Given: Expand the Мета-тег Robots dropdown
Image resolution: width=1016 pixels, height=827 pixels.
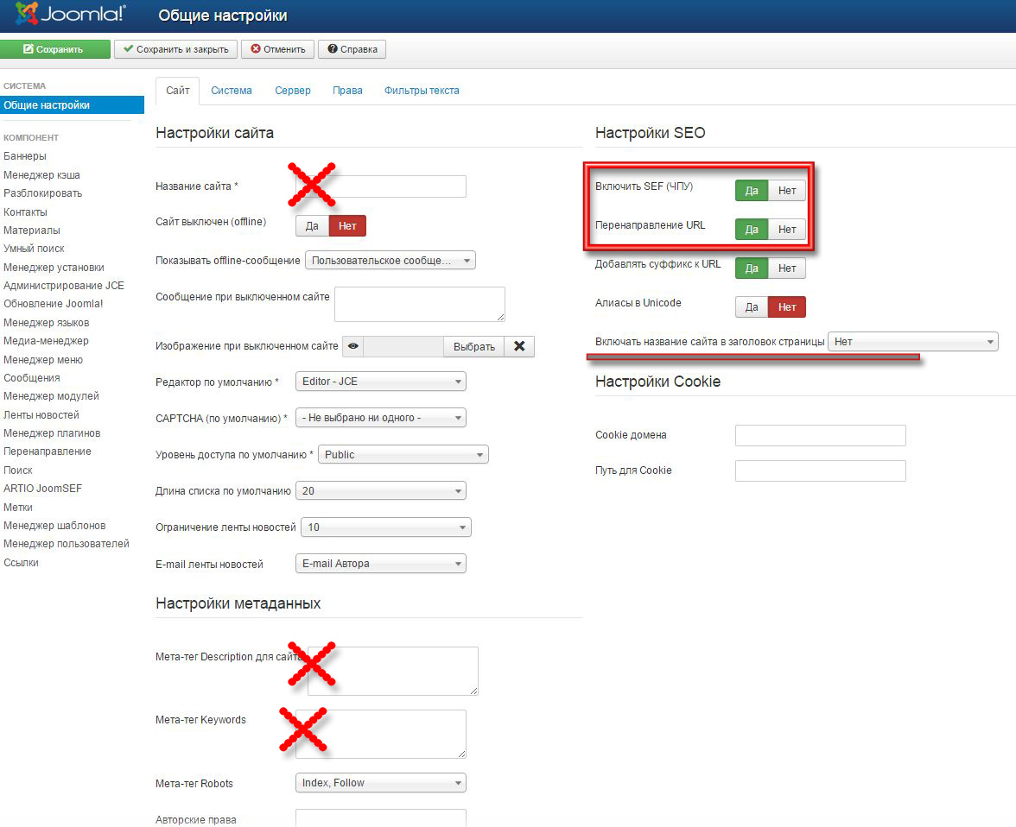Looking at the screenshot, I should click(380, 783).
